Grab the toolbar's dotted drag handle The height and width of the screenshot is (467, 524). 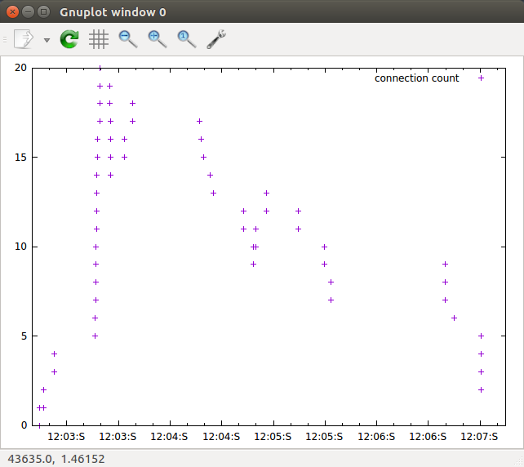pyautogui.click(x=5, y=38)
